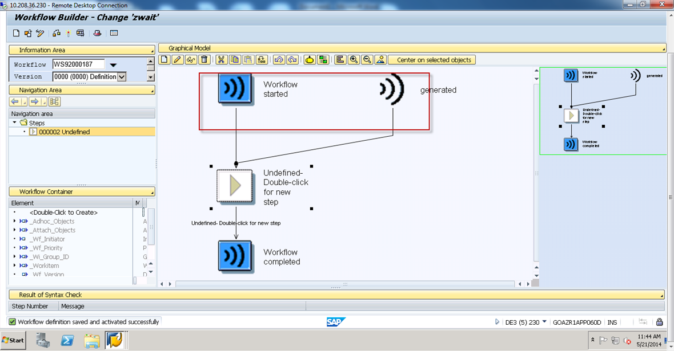Click the Navigate back arrow in the Navigation Area

[15, 101]
